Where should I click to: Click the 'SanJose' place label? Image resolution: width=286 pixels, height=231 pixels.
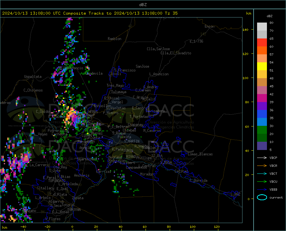coord(142,66)
